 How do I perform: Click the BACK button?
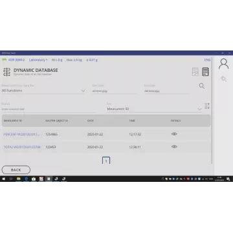point(16,170)
